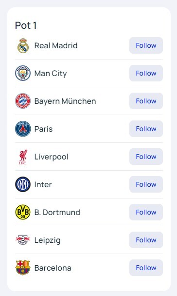The width and height of the screenshot is (177, 296).
Task: Click the BVB Dortmund yellow badge
Action: coord(23,212)
